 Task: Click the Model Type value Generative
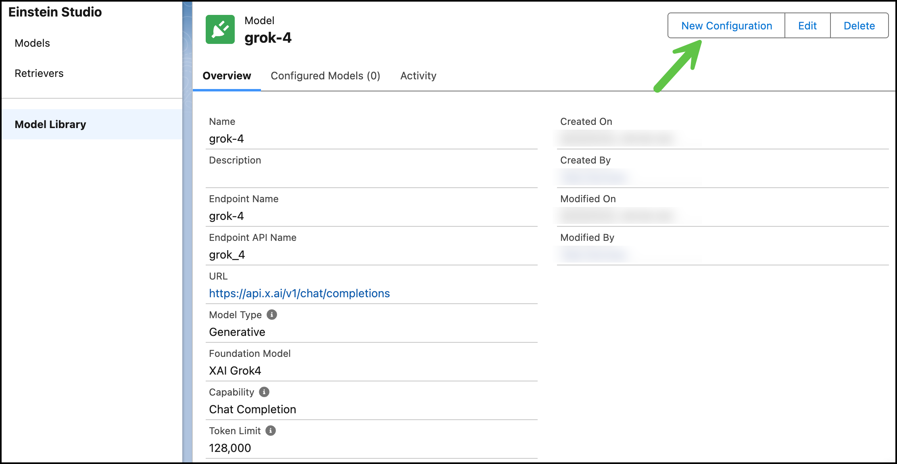[x=237, y=332]
